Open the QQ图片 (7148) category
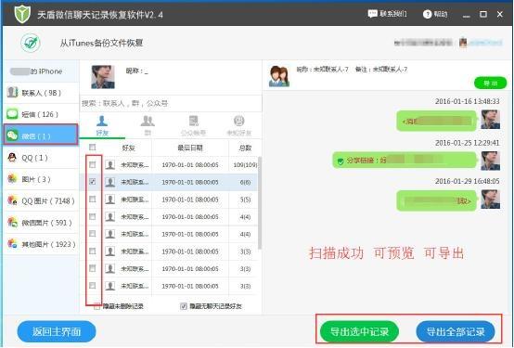Image resolution: width=514 pixels, height=348 pixels. 41,200
